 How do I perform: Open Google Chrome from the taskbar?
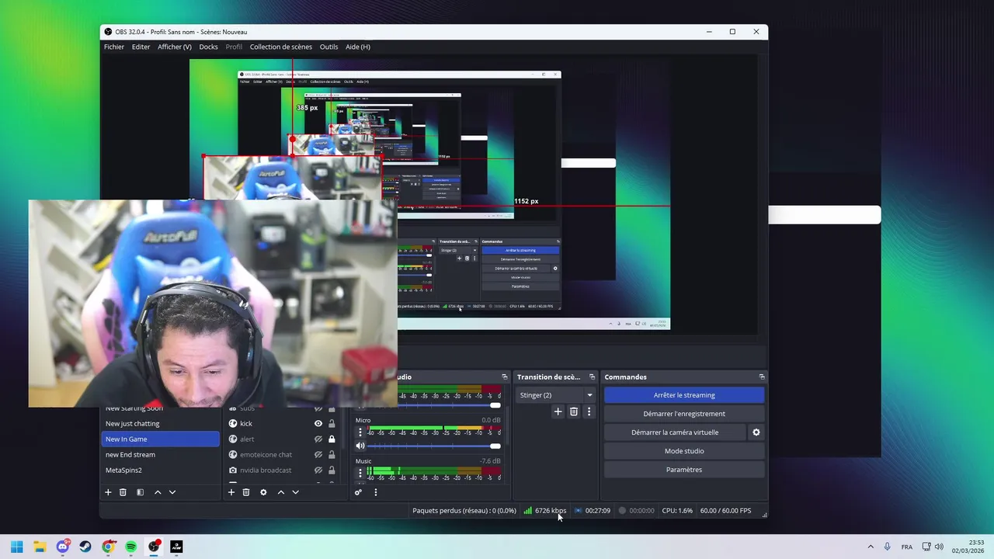[109, 547]
